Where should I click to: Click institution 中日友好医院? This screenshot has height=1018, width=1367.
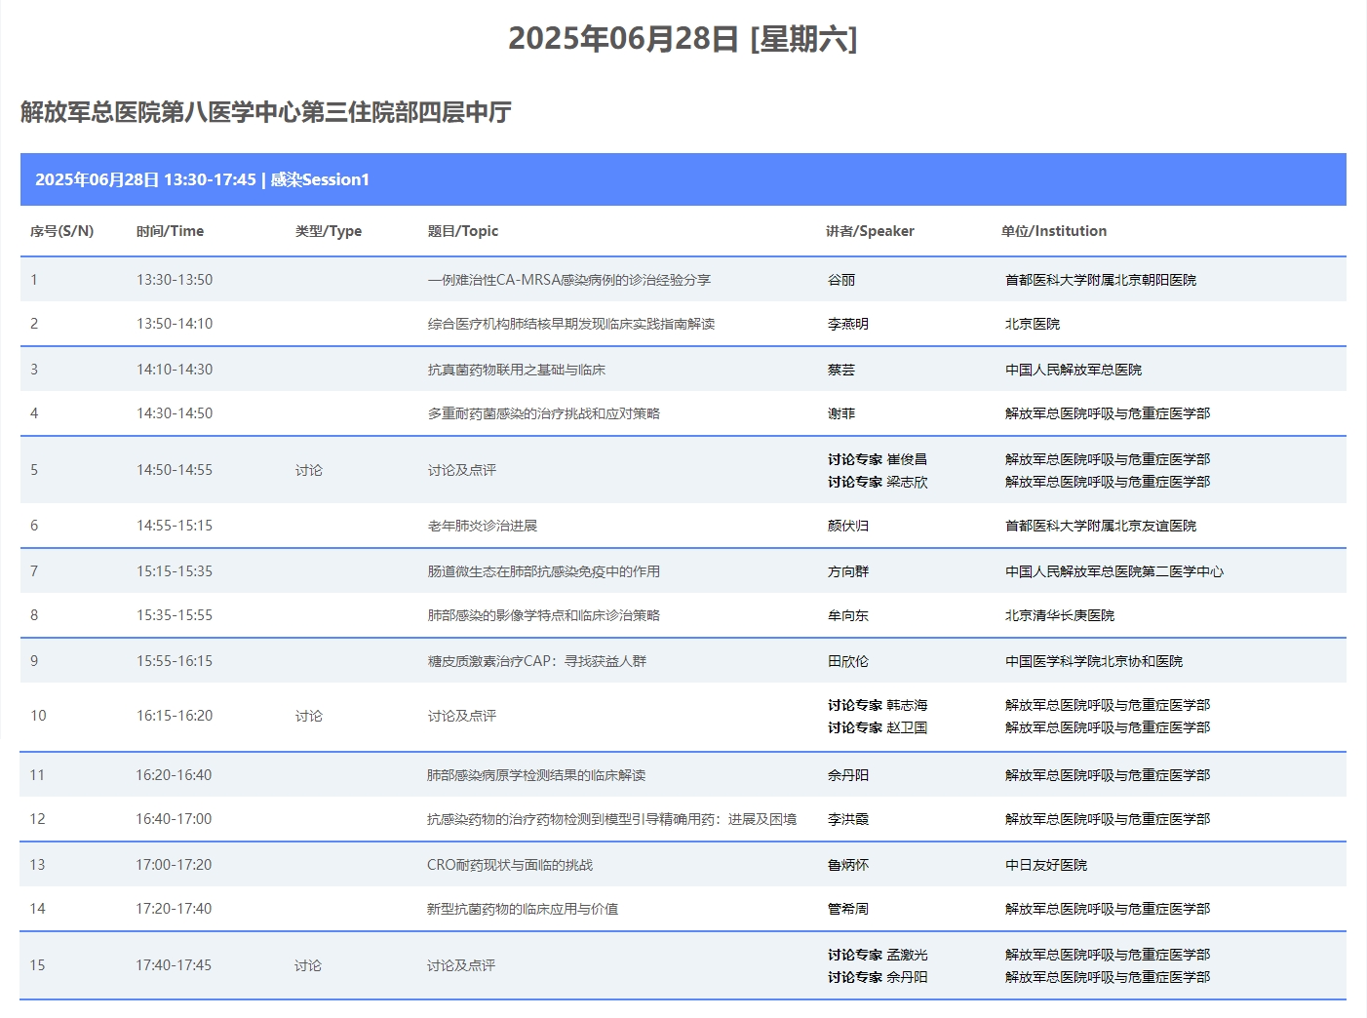tap(1046, 865)
